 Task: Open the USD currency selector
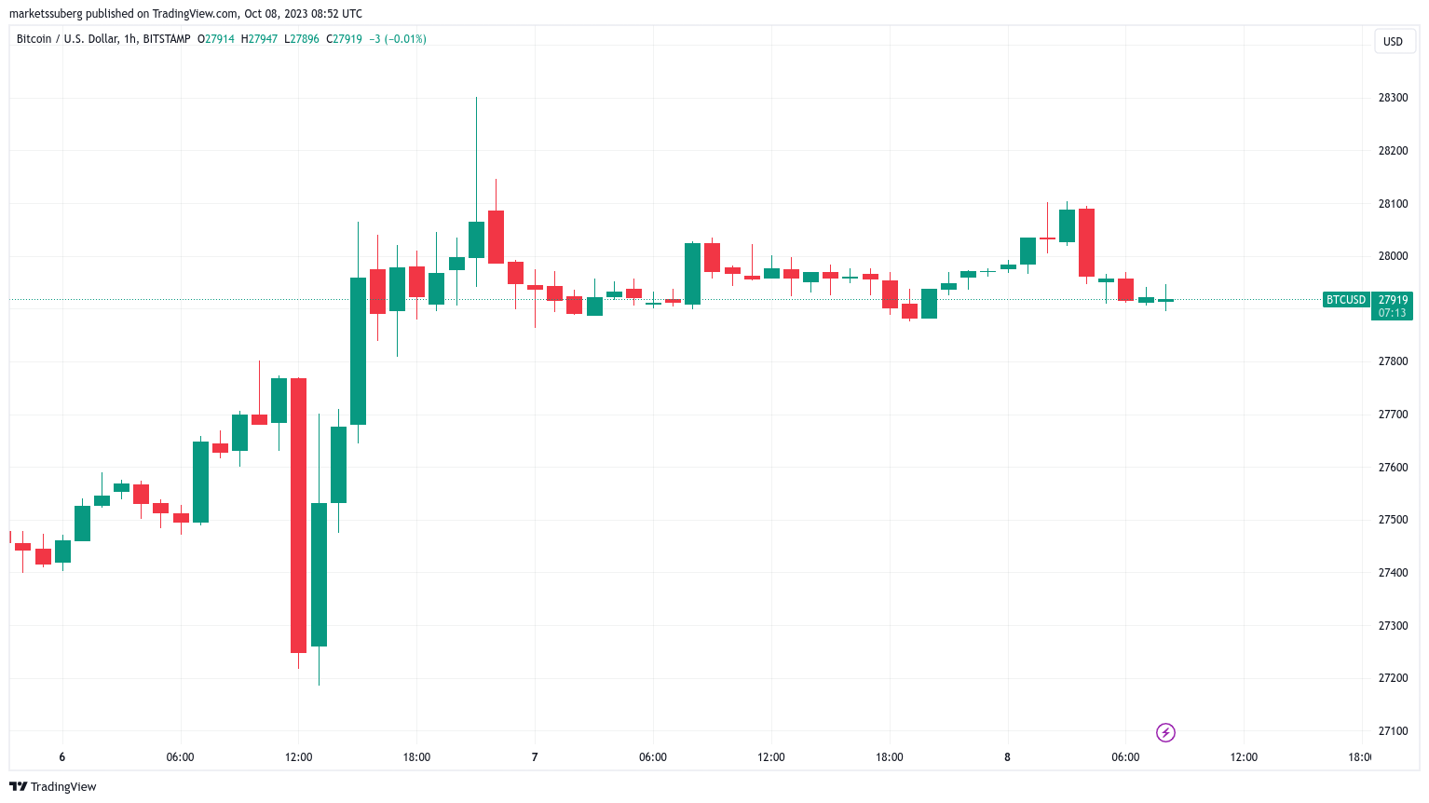(x=1393, y=41)
